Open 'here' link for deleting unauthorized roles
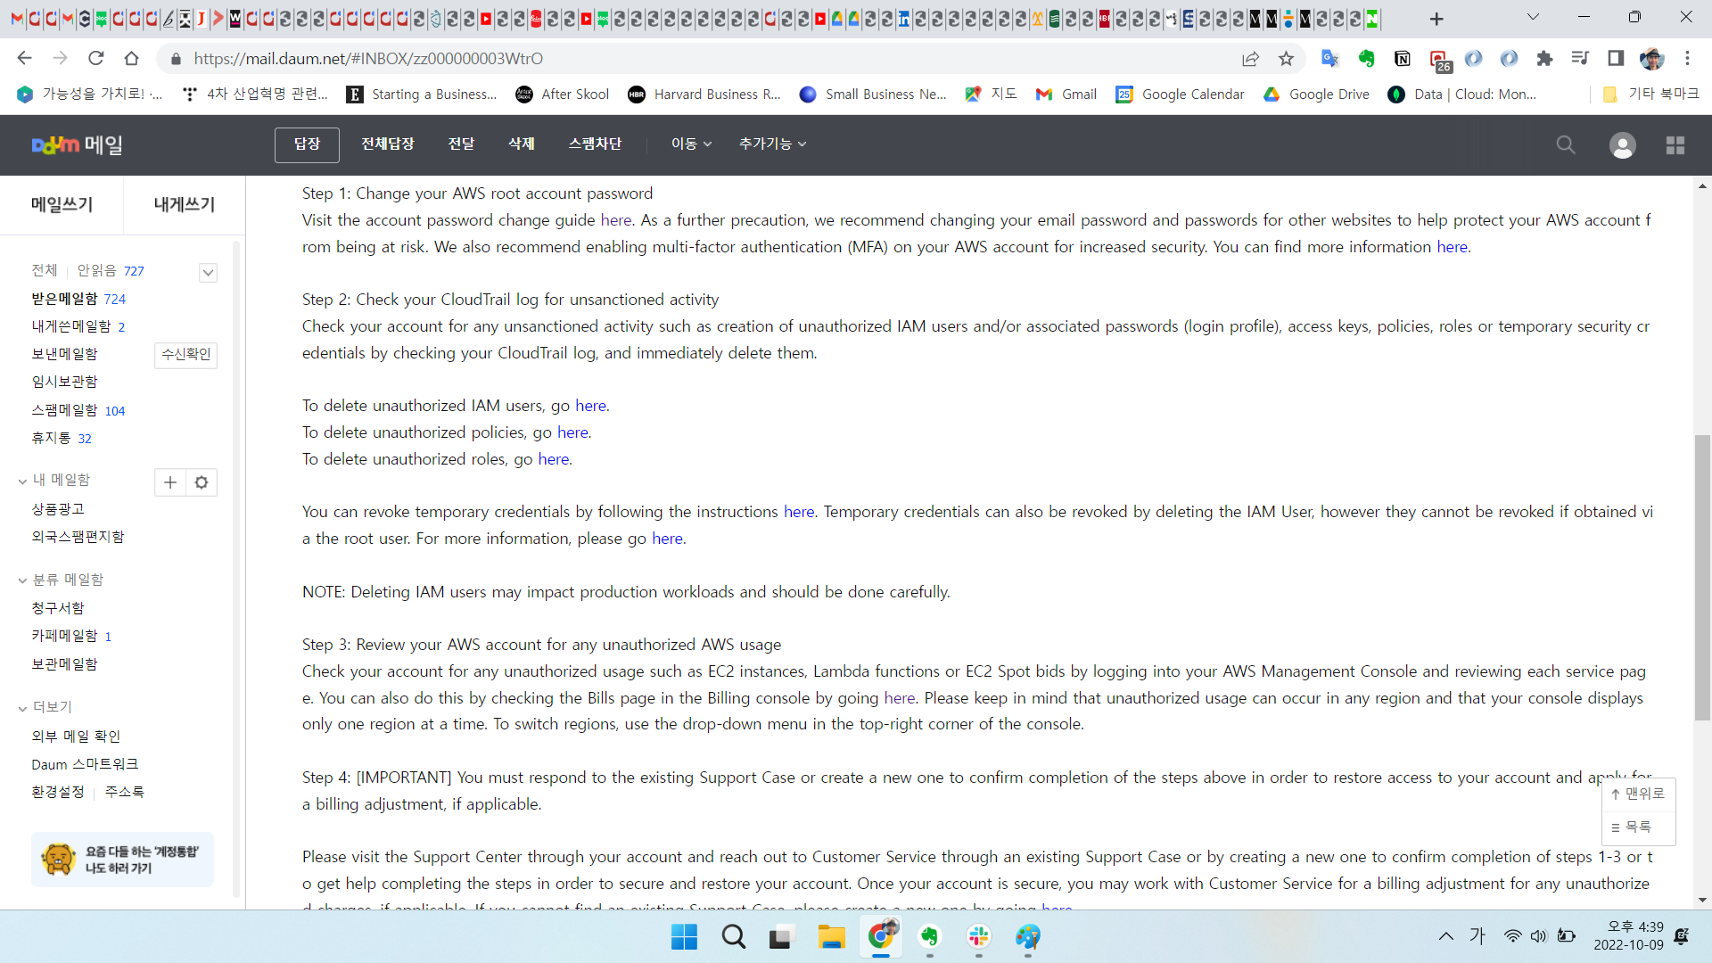 coord(554,459)
